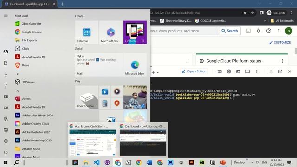Open Chrome three-dot menu
The width and height of the screenshot is (297, 167).
pyautogui.click(x=292, y=13)
